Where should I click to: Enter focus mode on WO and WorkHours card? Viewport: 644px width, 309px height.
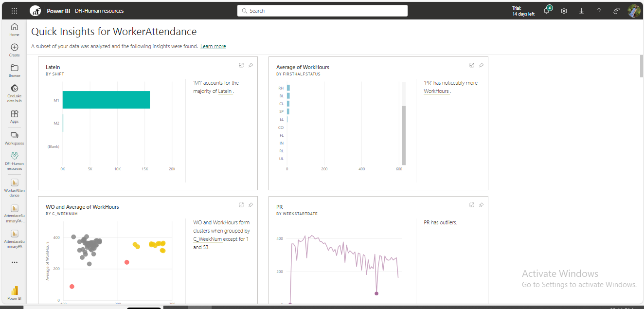point(241,205)
